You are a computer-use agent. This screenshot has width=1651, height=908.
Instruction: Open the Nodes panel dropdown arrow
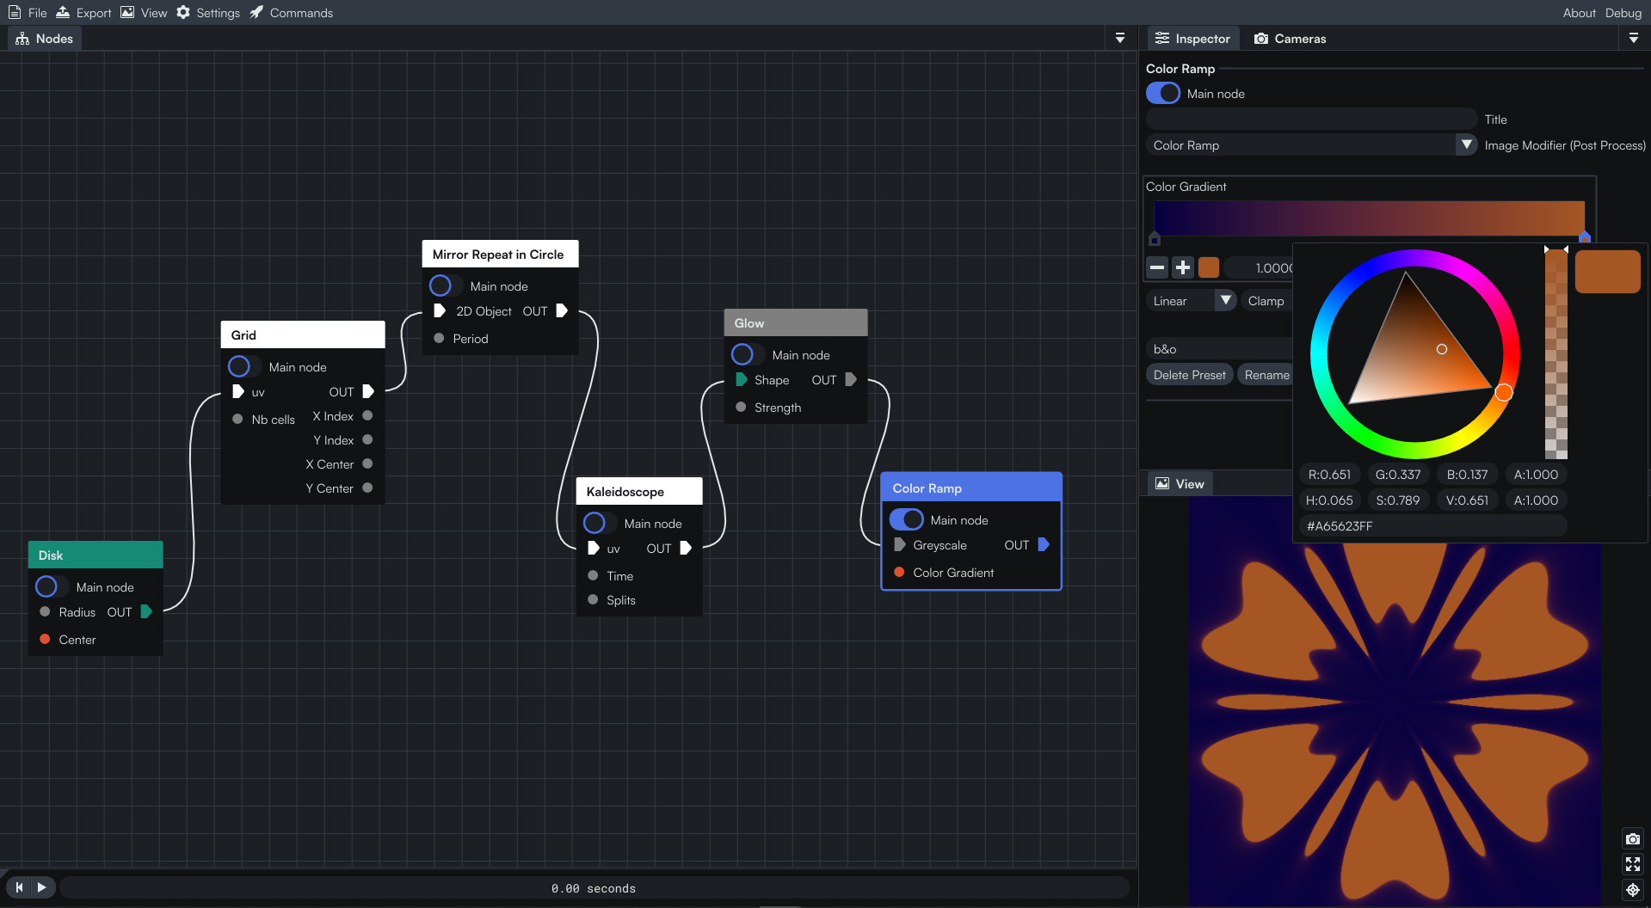[1119, 38]
